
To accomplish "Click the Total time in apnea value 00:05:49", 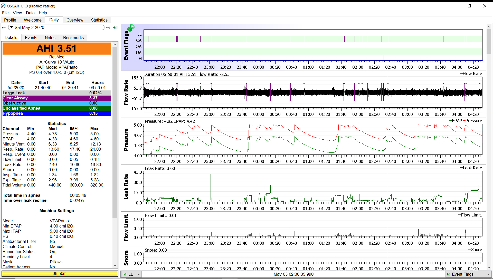I will pos(78,195).
